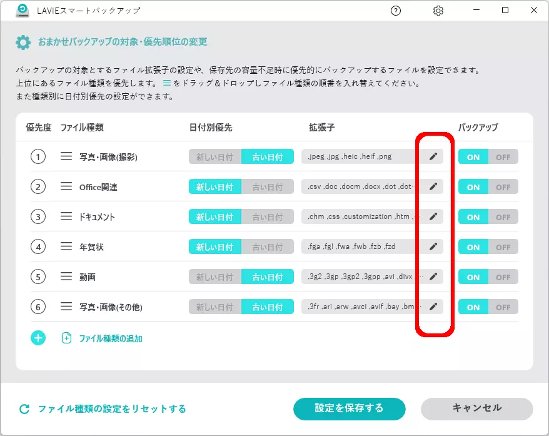Click the LAVIE Smart Backup app logo
Image resolution: width=549 pixels, height=436 pixels.
tap(23, 11)
